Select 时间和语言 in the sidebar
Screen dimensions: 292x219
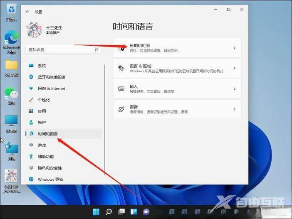pos(64,134)
